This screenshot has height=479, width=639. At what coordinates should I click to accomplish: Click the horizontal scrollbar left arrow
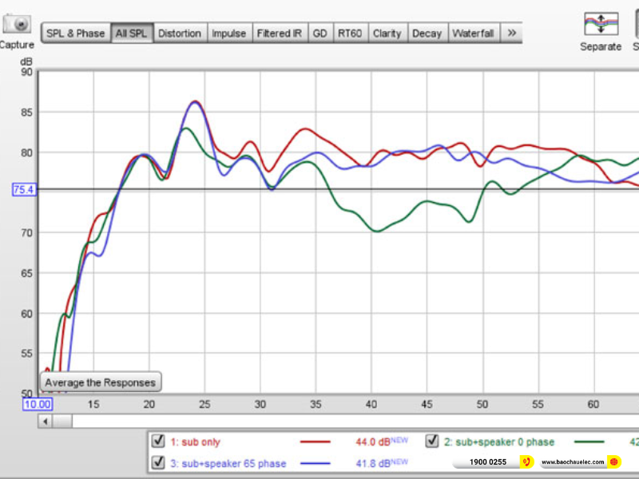pyautogui.click(x=46, y=421)
